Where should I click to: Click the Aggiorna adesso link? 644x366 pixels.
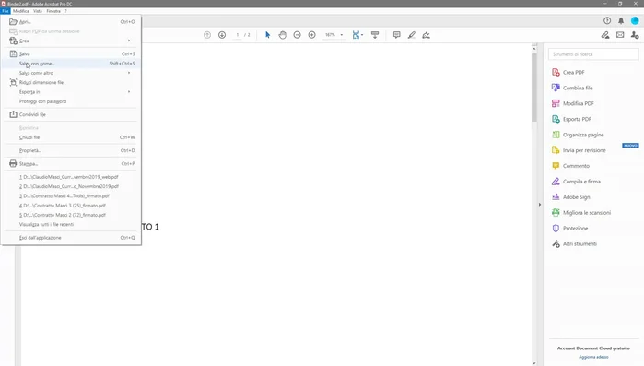[593, 357]
